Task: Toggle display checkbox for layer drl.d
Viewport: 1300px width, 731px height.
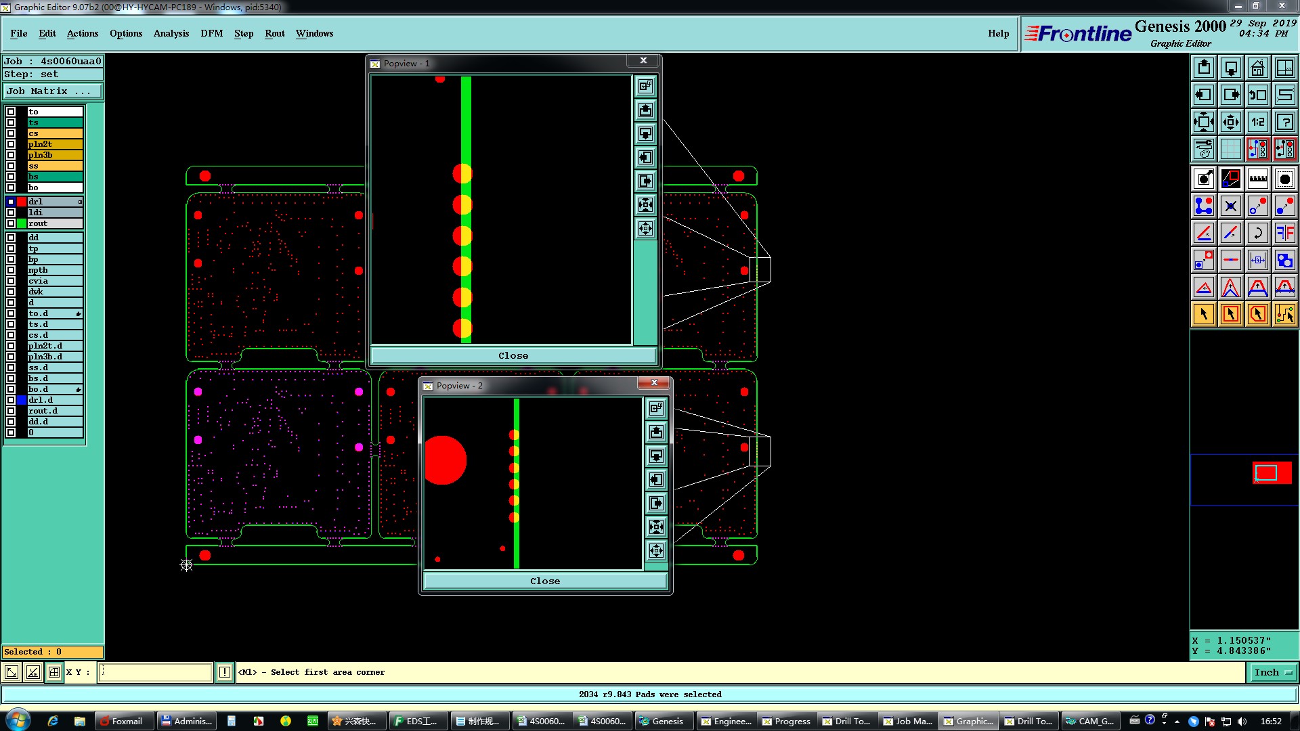Action: coord(11,400)
